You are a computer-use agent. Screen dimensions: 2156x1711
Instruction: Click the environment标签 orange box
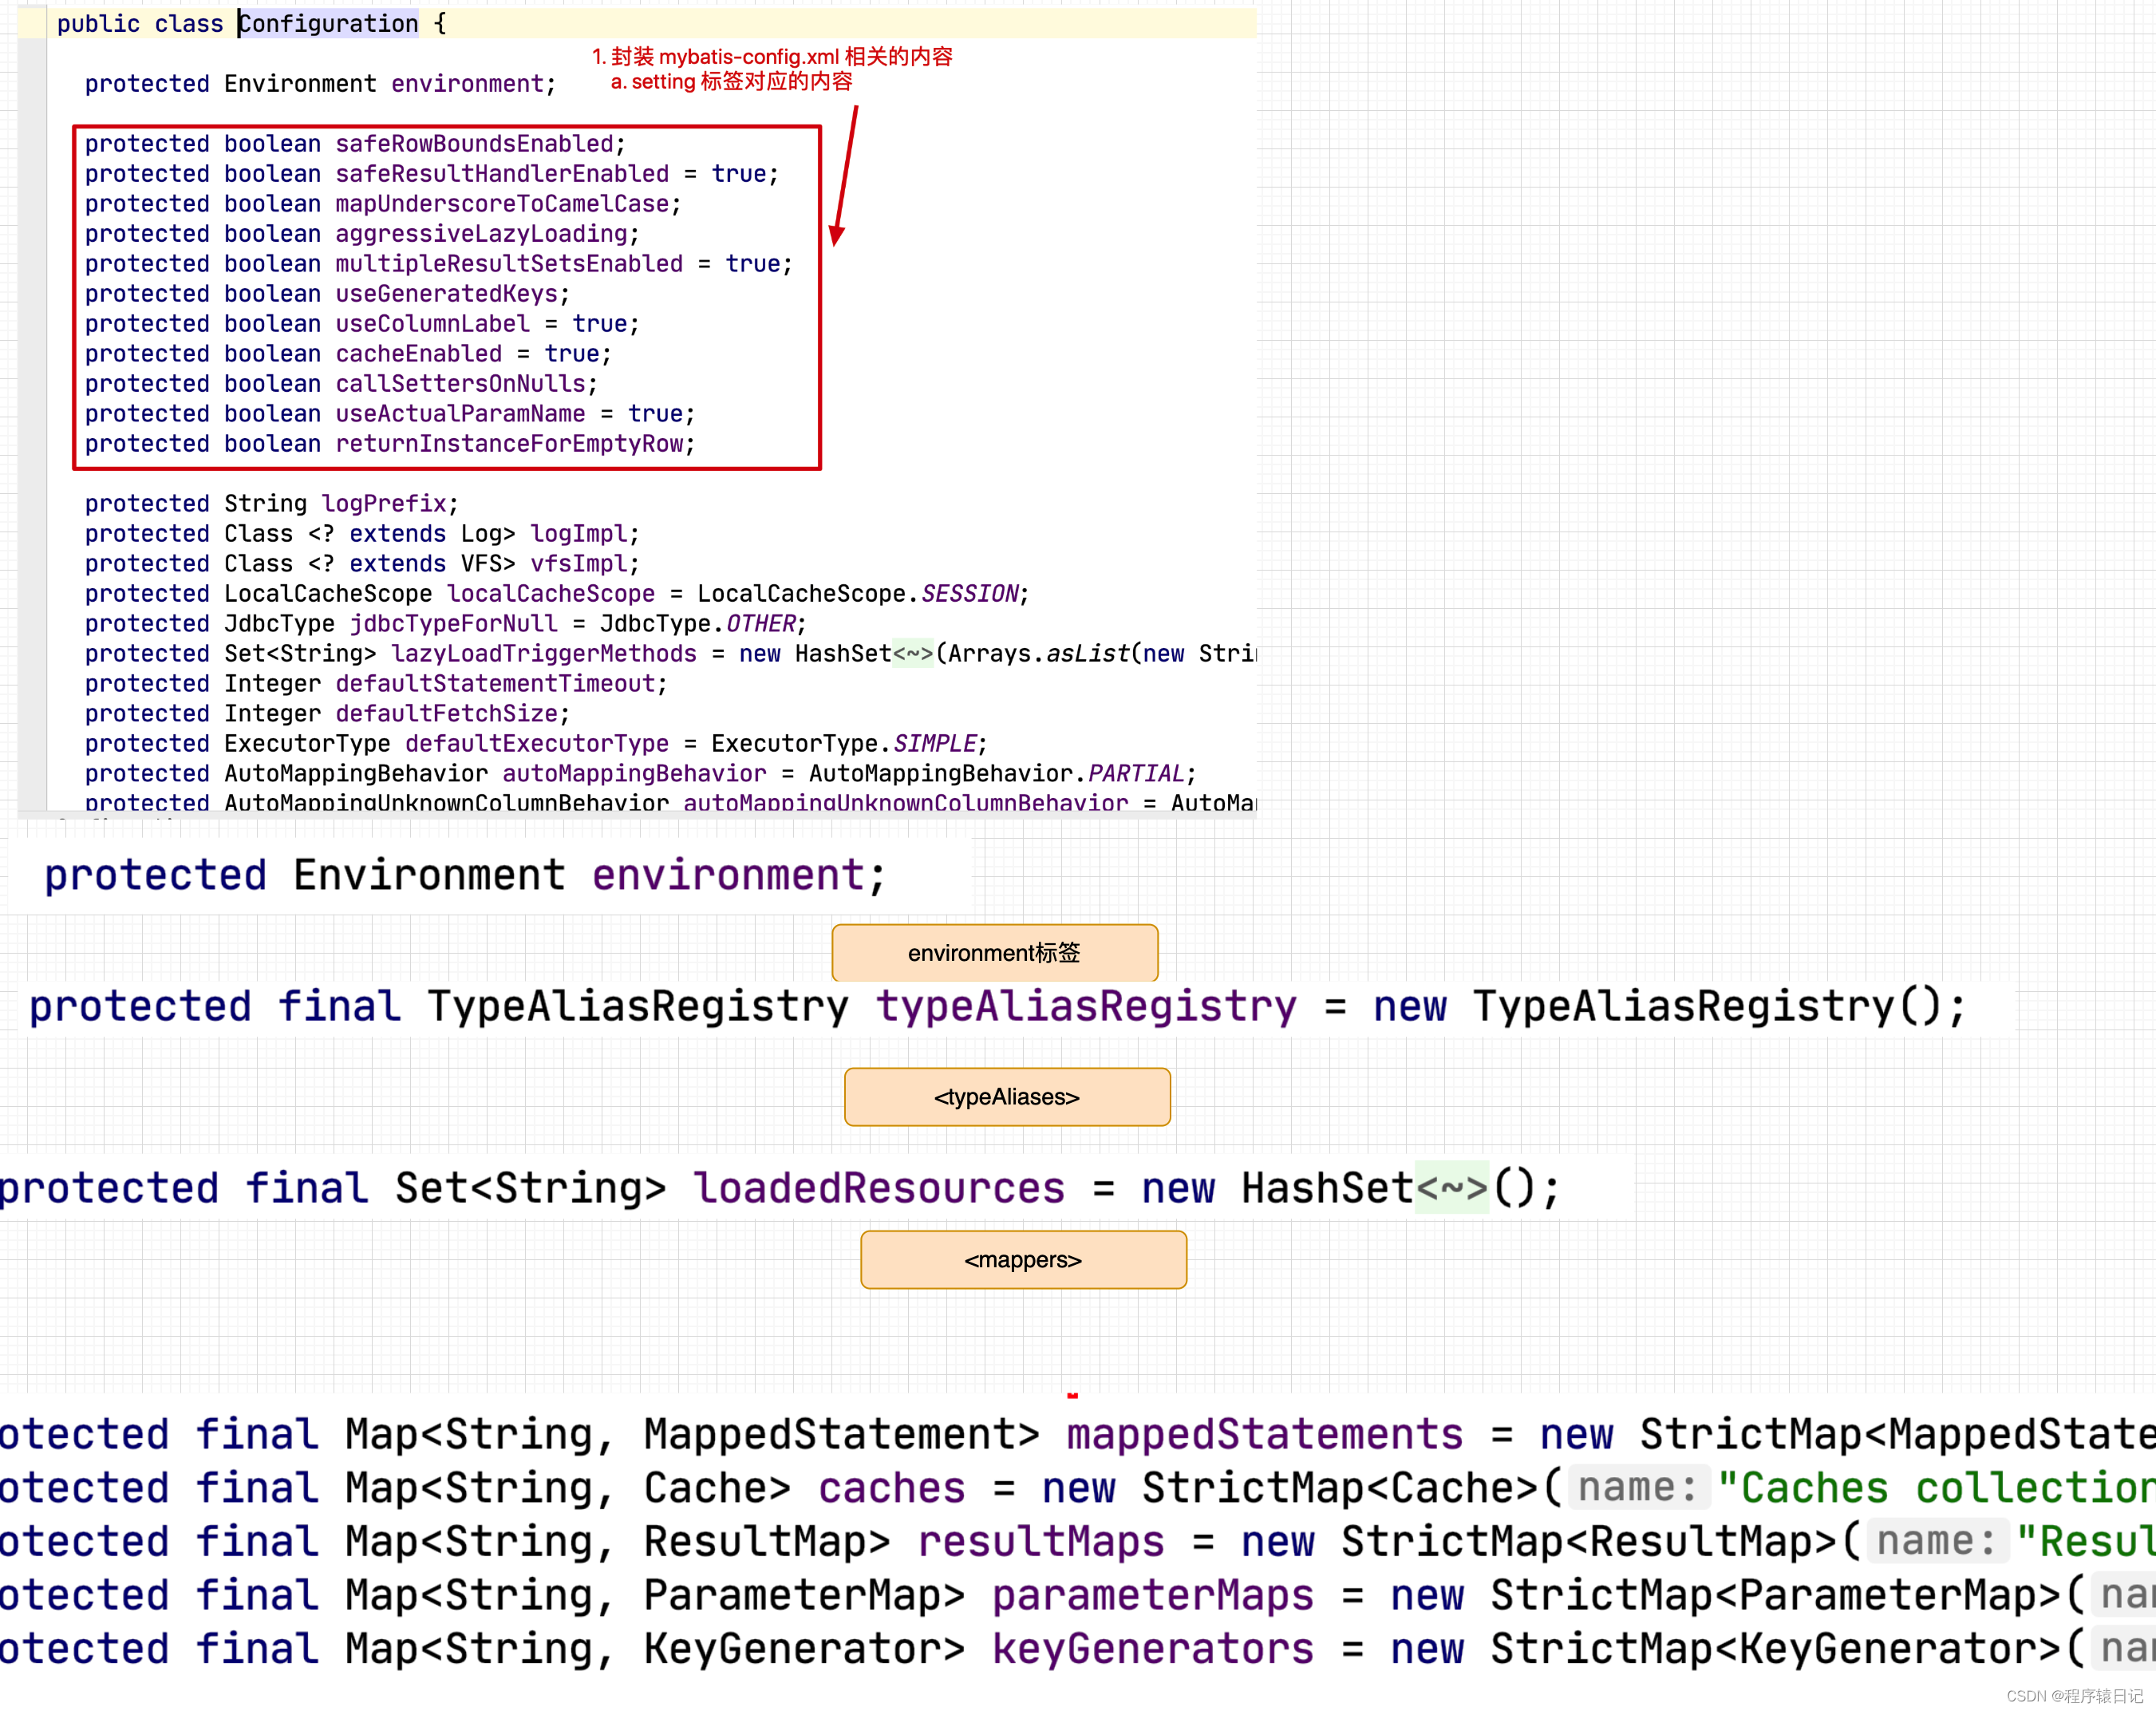click(995, 952)
